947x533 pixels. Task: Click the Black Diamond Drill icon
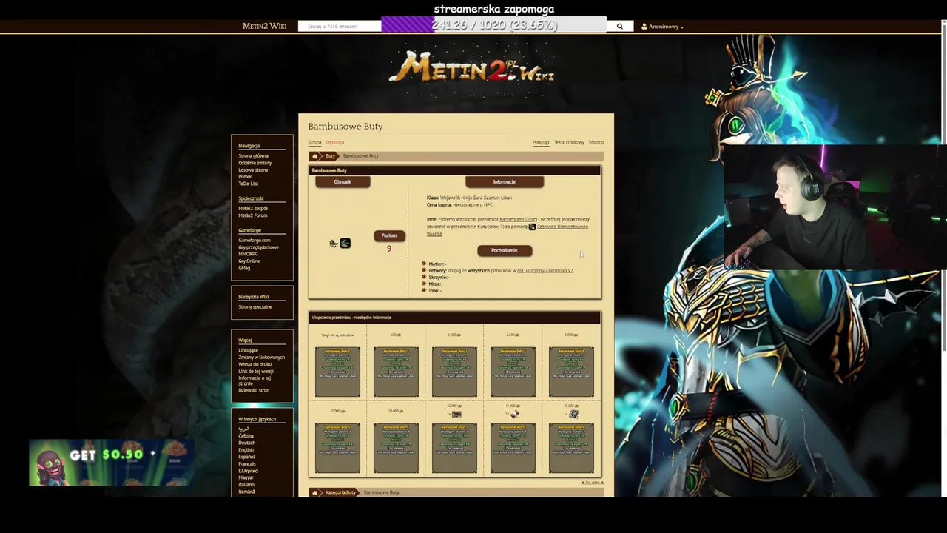tap(532, 227)
